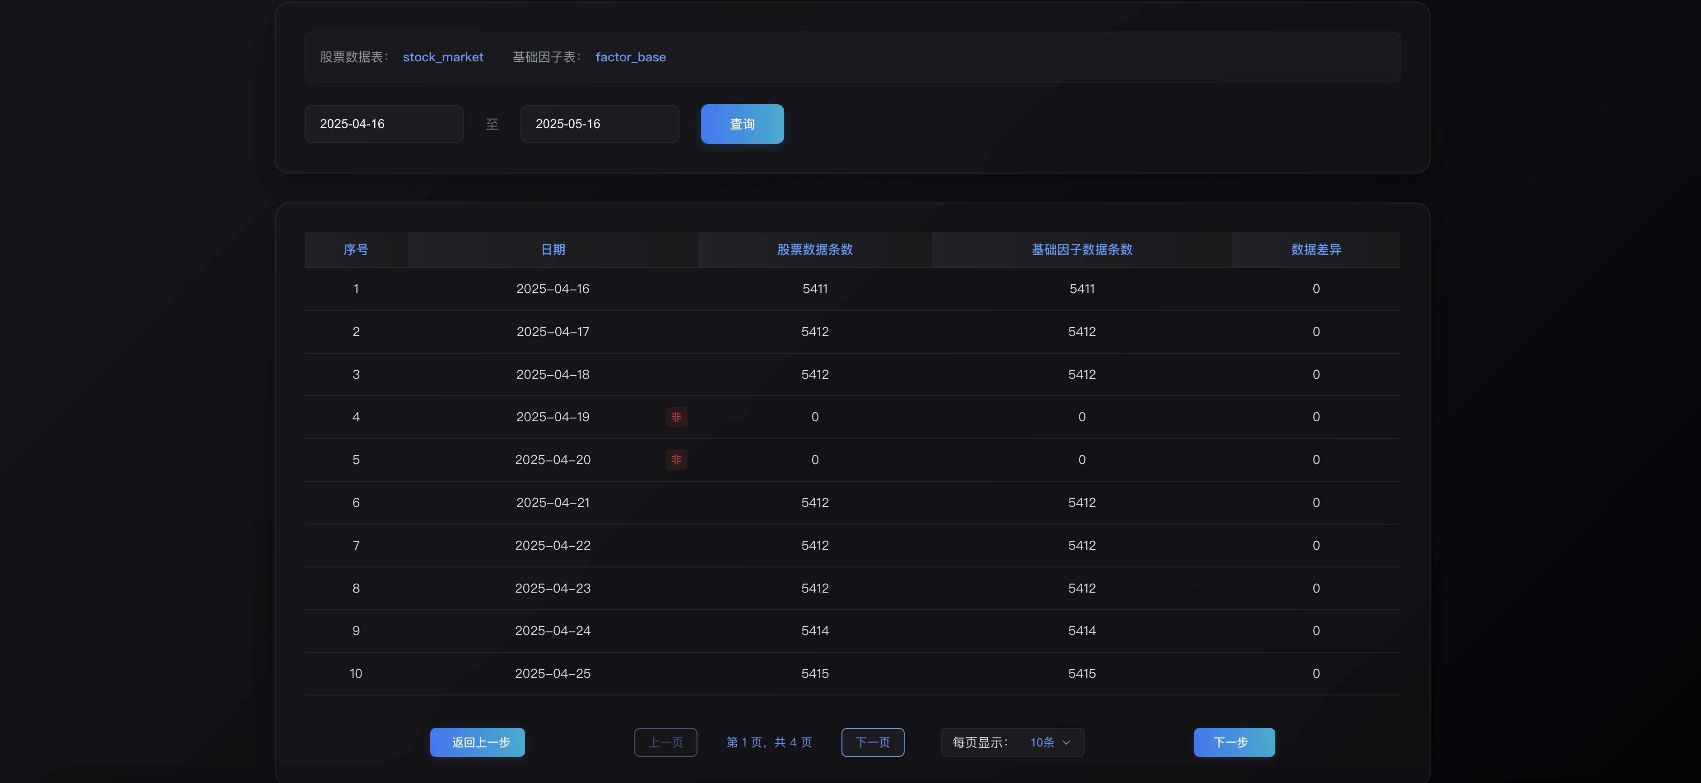Open the factor_base table link
This screenshot has height=783, width=1701.
[x=630, y=57]
